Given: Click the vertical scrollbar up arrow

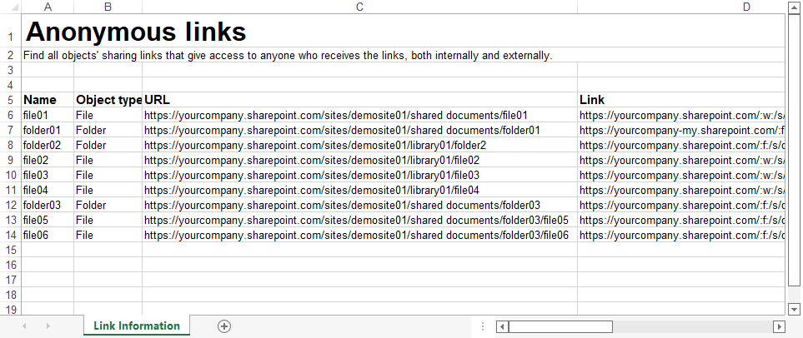Looking at the screenshot, I should 794,7.
